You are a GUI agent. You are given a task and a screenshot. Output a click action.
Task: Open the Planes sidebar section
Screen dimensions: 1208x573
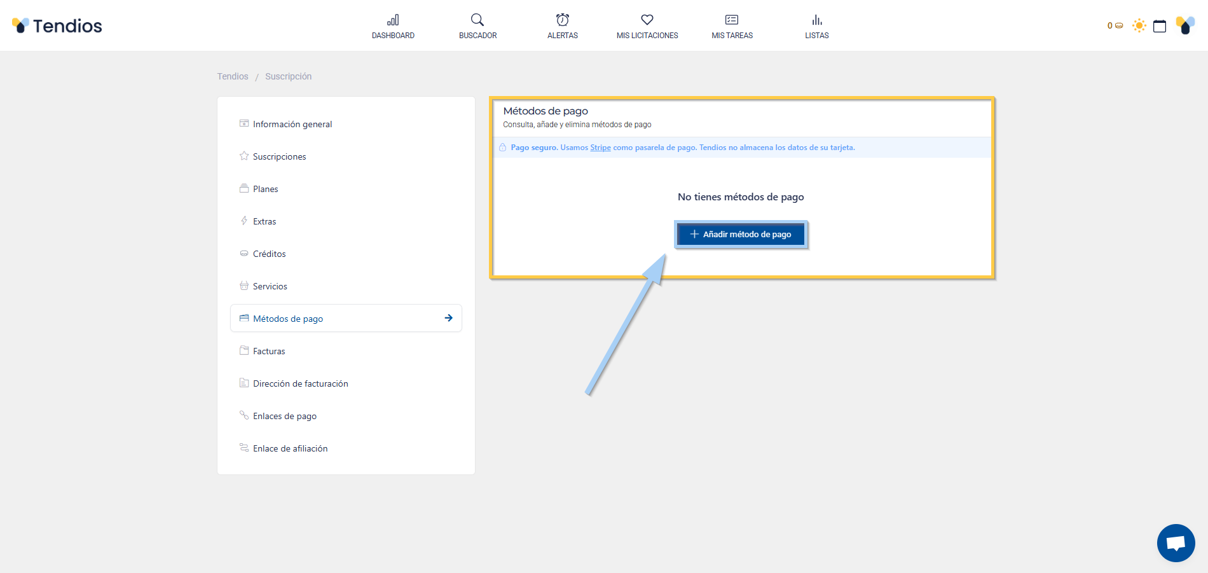[x=265, y=189]
